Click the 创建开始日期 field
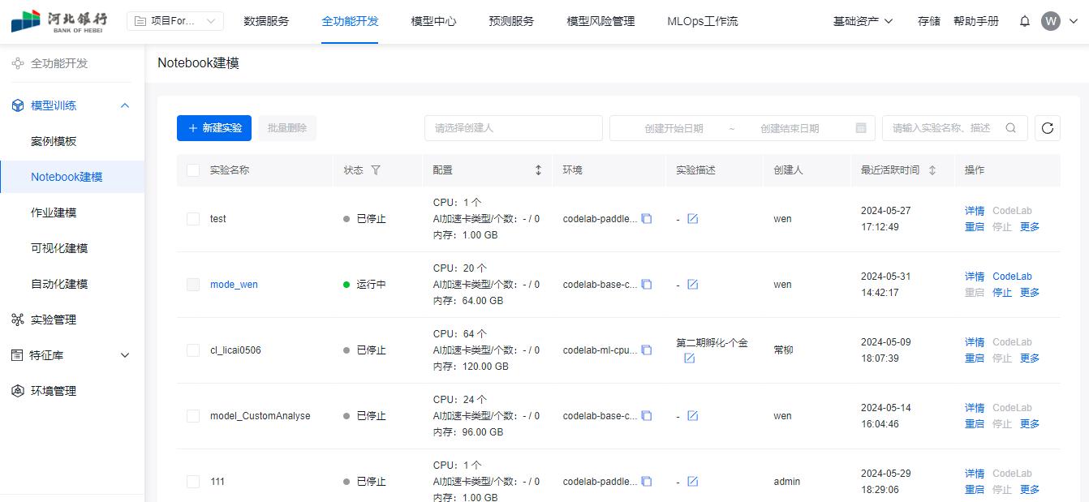 (x=674, y=128)
